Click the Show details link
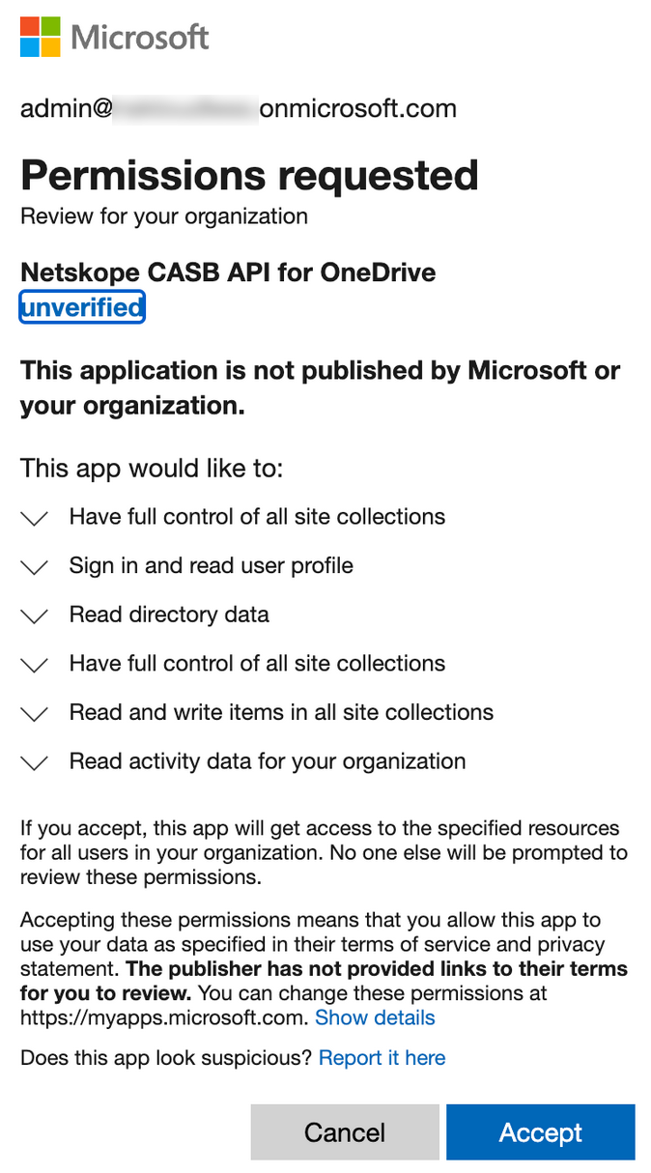This screenshot has height=1173, width=651. coord(375,1017)
